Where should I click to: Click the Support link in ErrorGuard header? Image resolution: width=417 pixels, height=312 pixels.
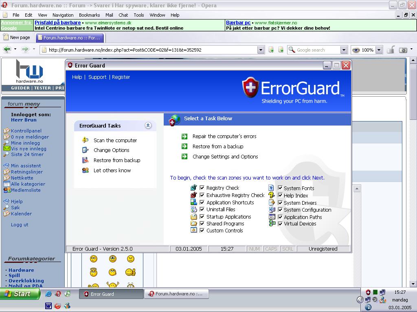(97, 77)
